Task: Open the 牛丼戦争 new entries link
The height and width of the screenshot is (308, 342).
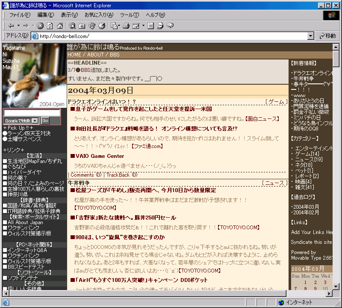Action: pos(304,79)
